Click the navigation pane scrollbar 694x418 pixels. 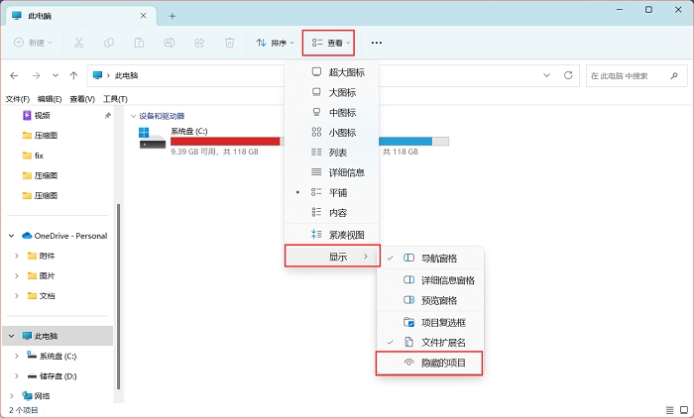tap(118, 296)
